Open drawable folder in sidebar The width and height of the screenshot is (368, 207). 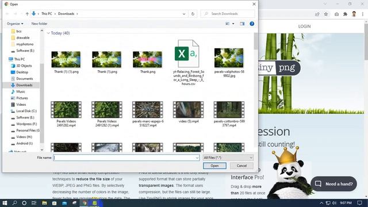coord(23,37)
